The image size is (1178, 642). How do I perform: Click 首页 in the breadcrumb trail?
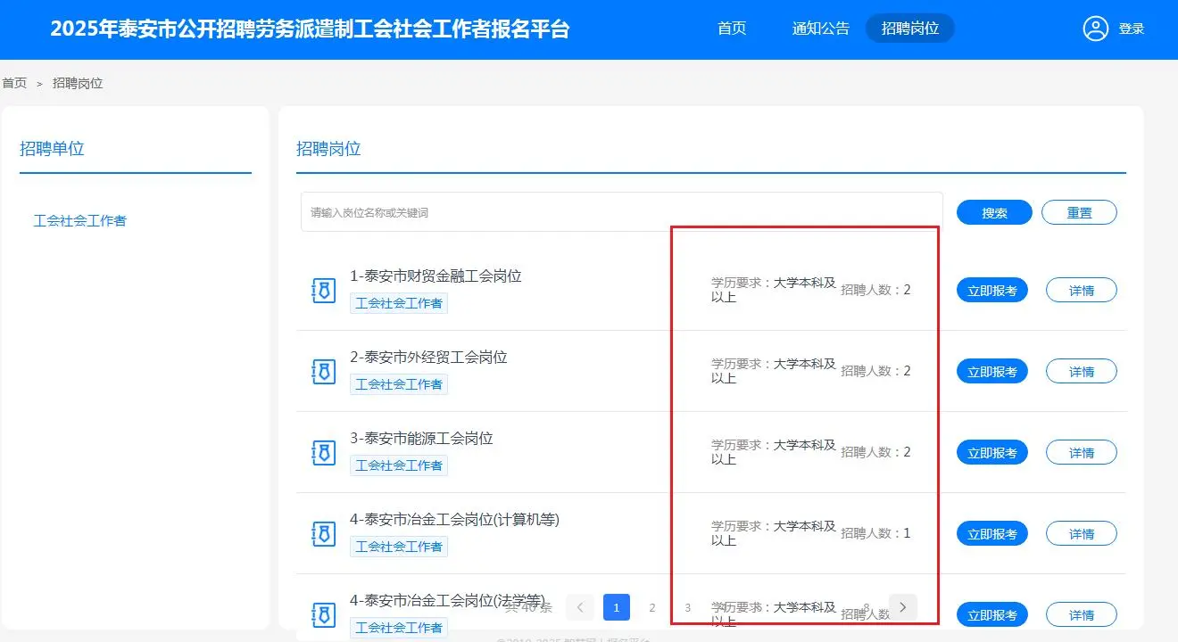point(13,82)
